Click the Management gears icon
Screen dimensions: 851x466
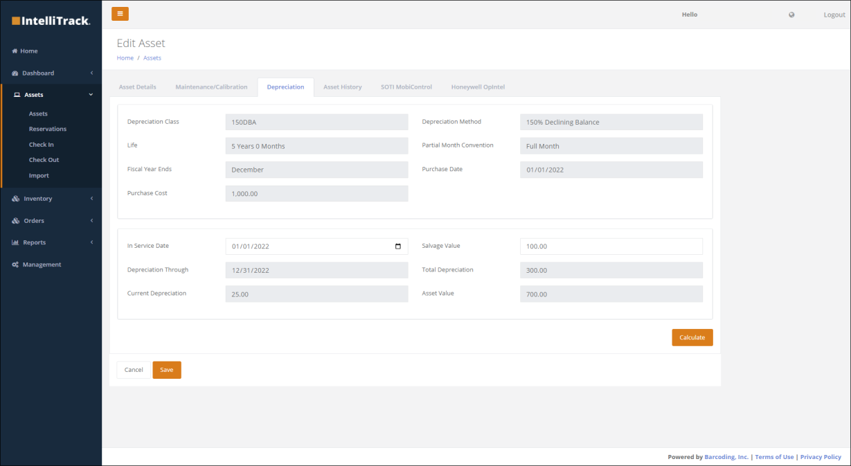click(x=15, y=265)
